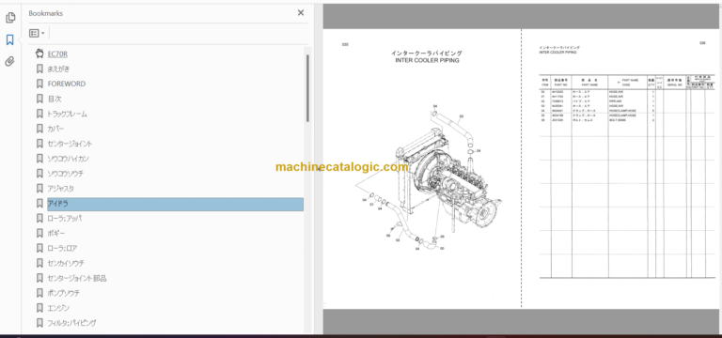Click bookmark icon beside カバー
The height and width of the screenshot is (338, 722).
(39, 129)
